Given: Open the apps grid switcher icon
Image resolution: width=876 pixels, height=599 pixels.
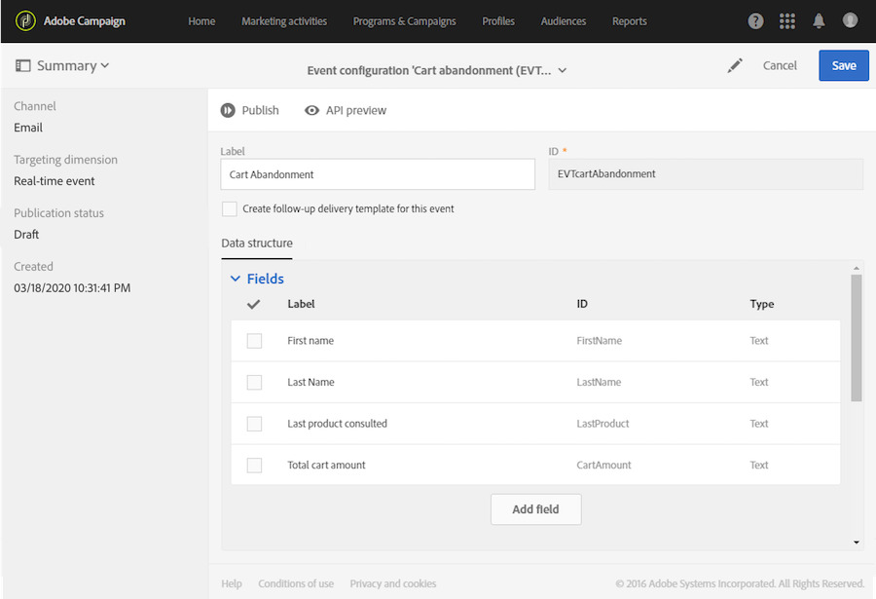Looking at the screenshot, I should point(787,20).
